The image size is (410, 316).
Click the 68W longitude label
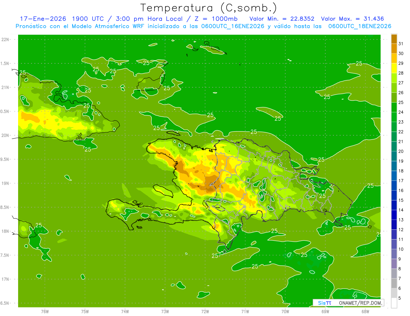click(365, 312)
